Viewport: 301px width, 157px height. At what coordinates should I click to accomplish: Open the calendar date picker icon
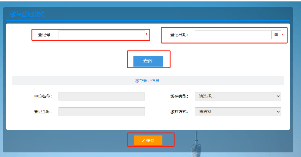(x=276, y=35)
